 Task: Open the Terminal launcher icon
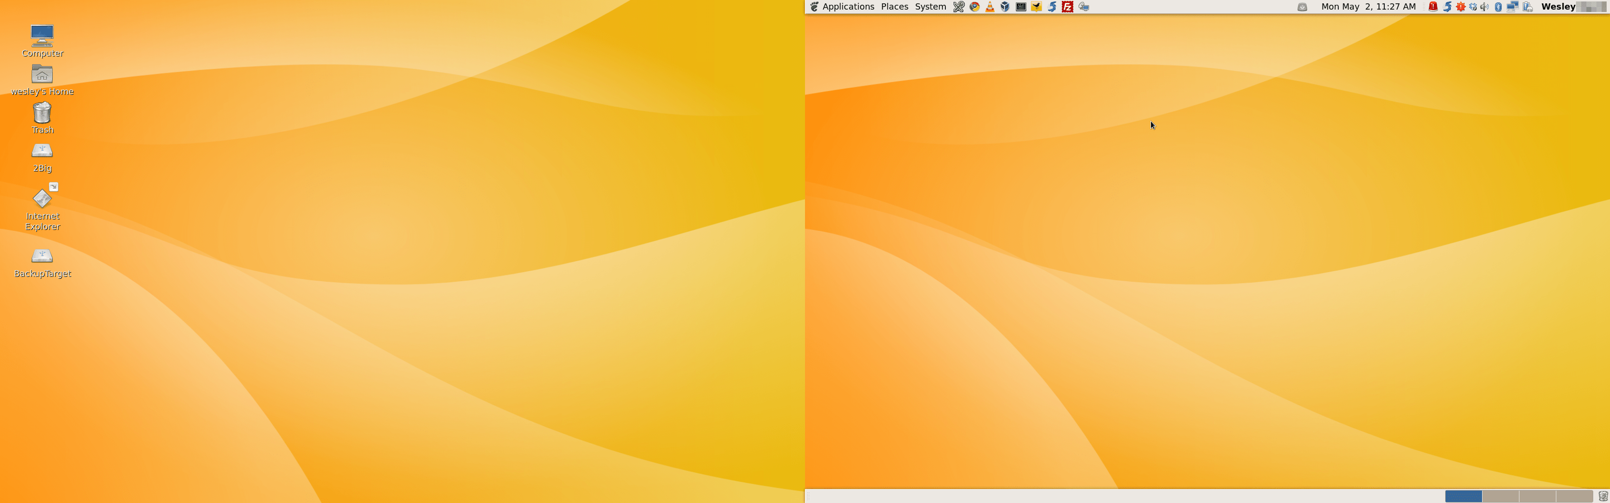point(1021,7)
